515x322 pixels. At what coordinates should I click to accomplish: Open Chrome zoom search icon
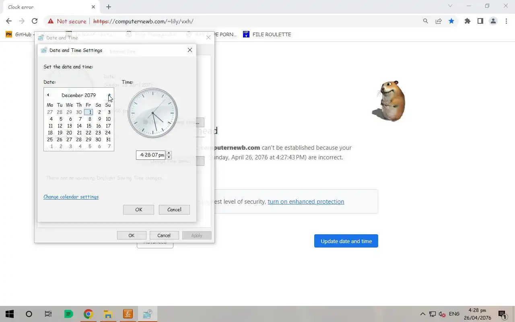pyautogui.click(x=426, y=21)
